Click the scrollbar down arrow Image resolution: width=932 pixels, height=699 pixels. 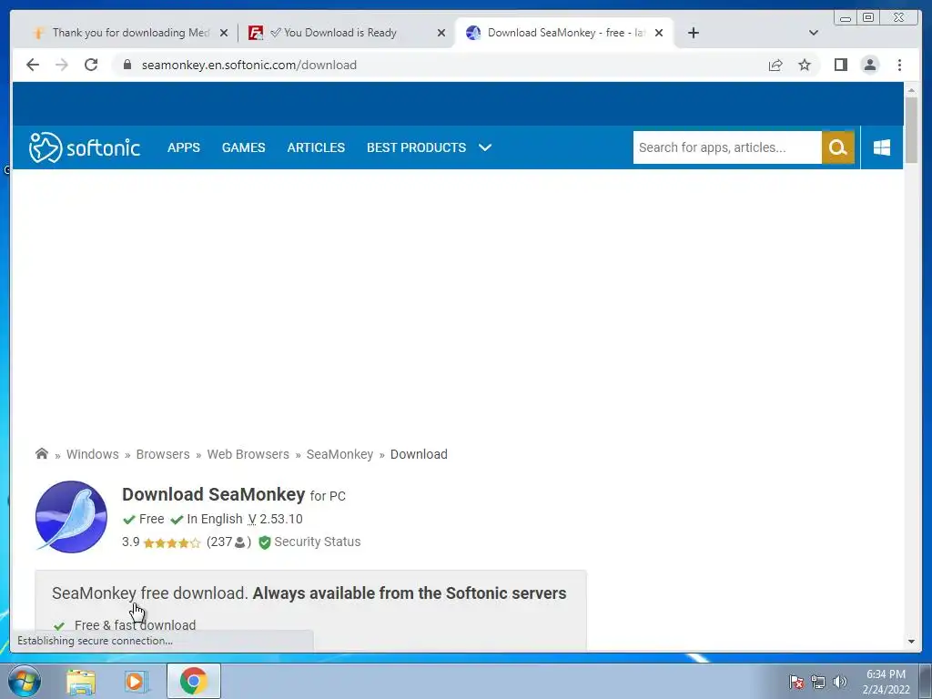911,642
